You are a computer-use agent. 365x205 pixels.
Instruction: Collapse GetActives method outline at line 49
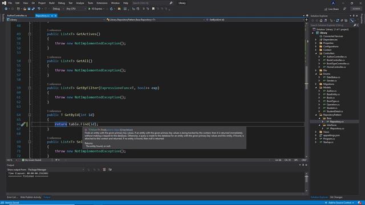30,34
